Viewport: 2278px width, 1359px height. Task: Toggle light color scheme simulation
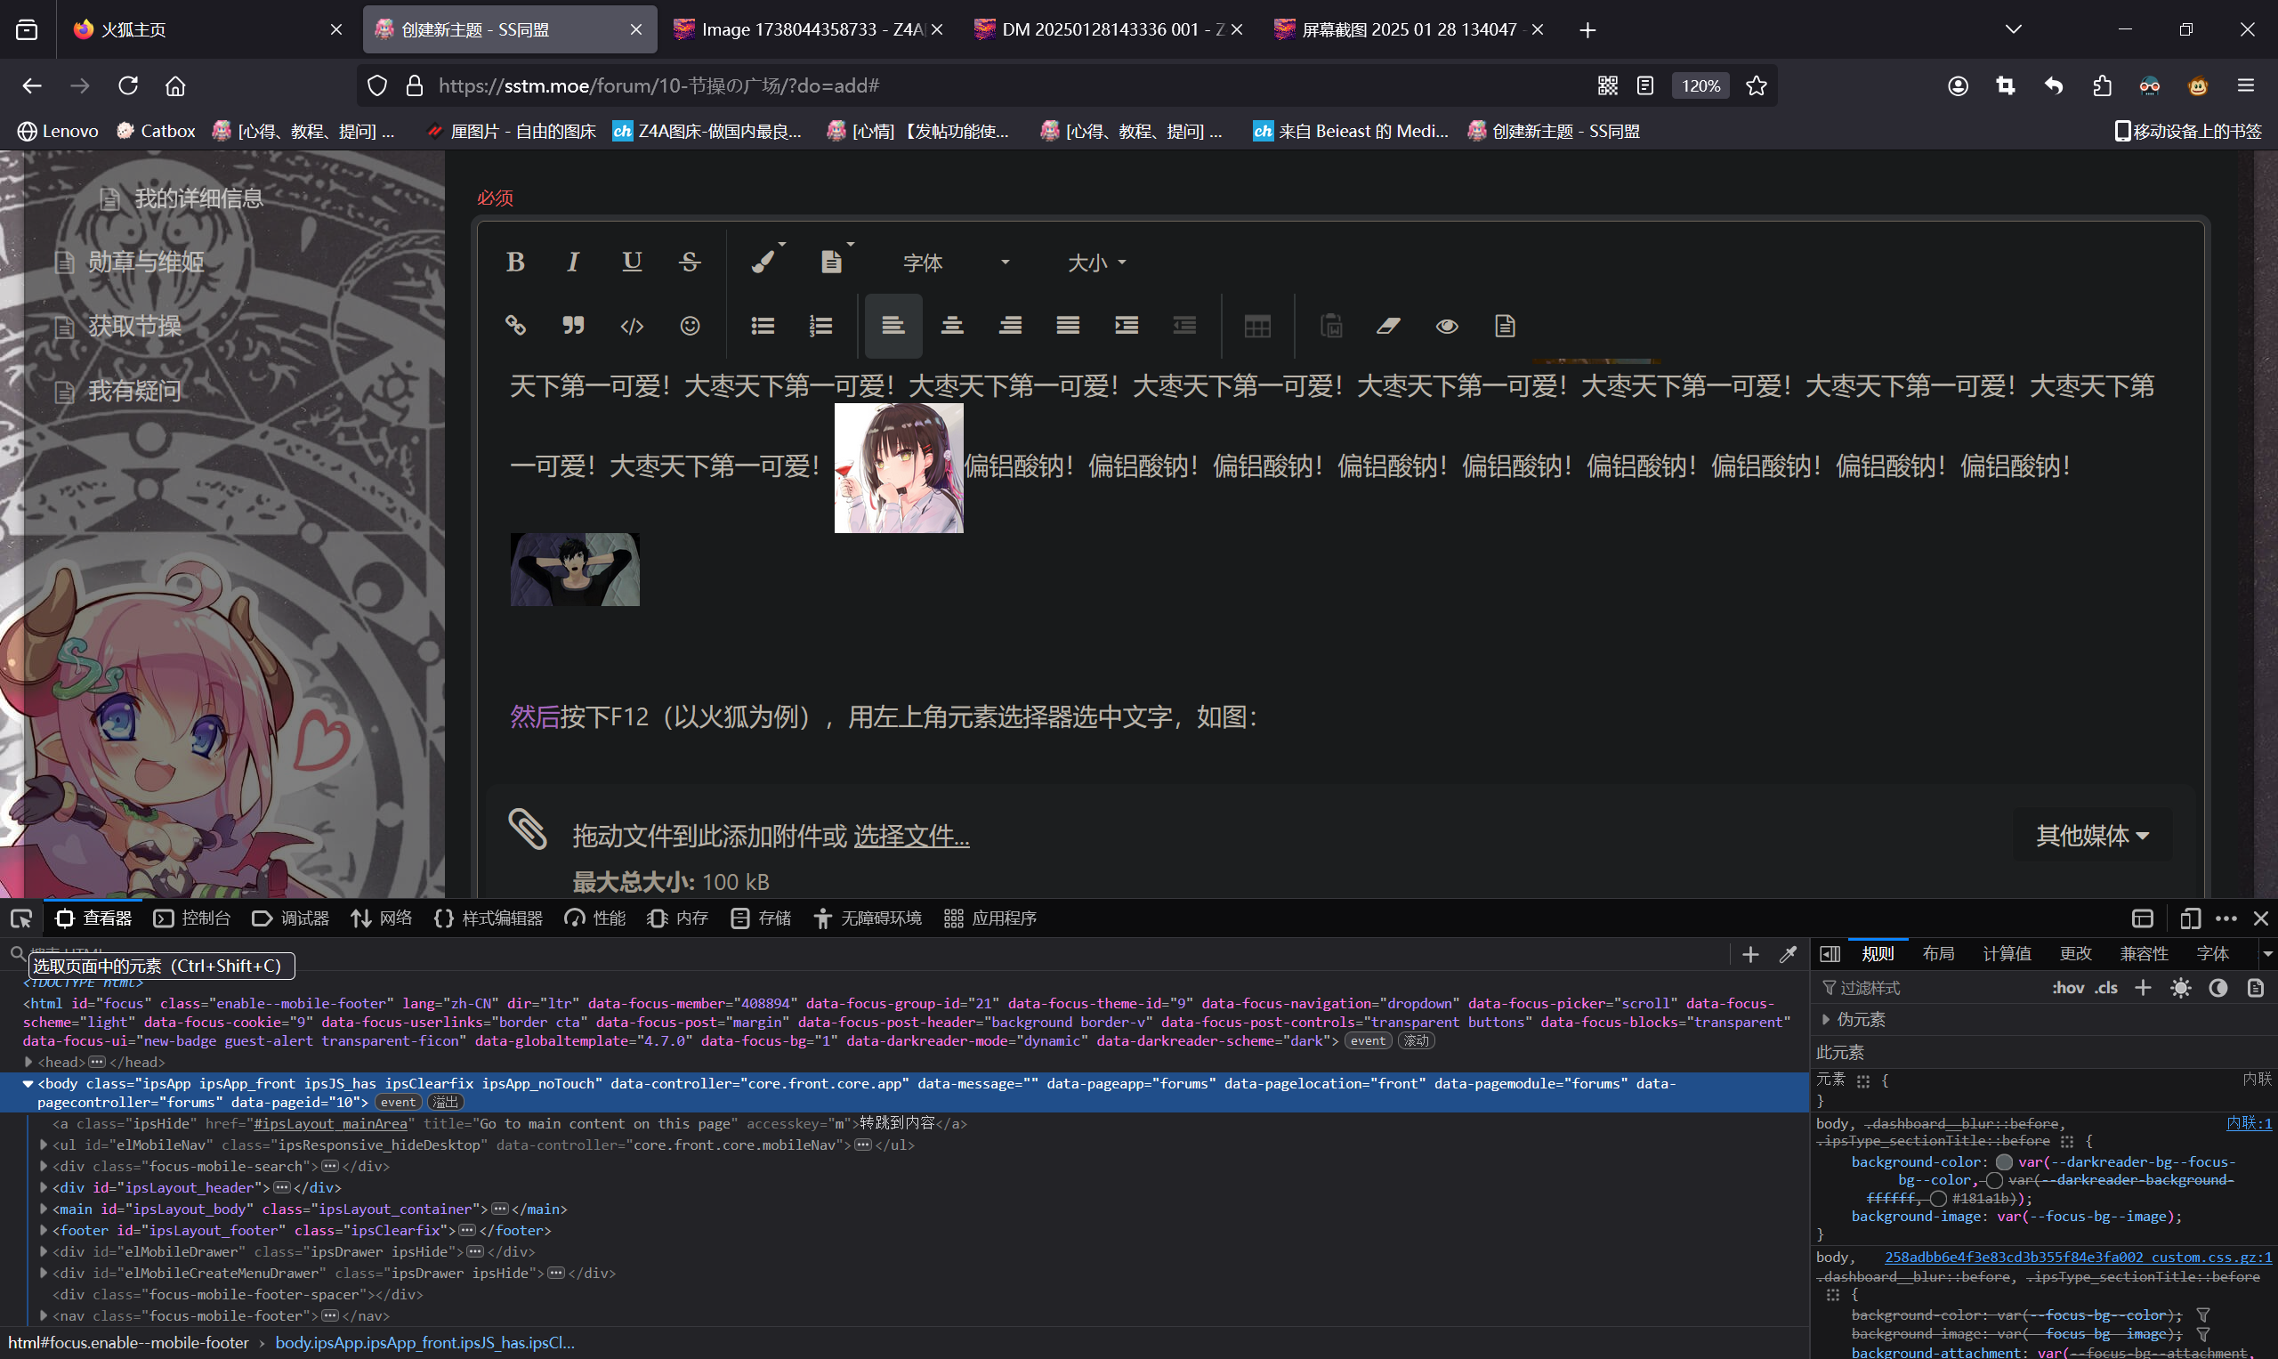2180,988
